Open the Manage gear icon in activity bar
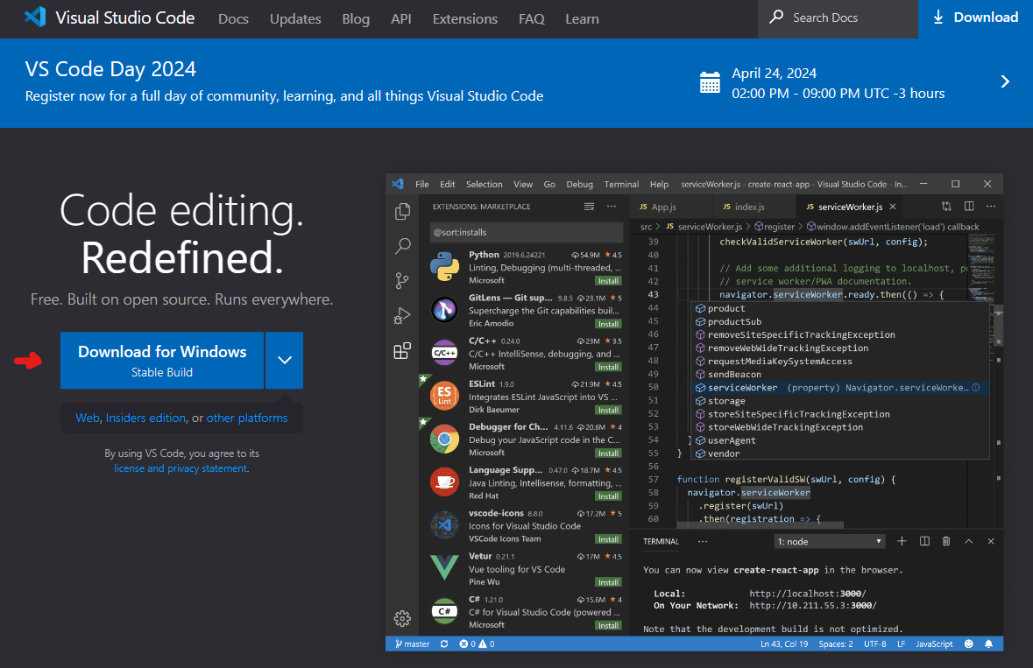Image resolution: width=1033 pixels, height=668 pixels. 402,619
